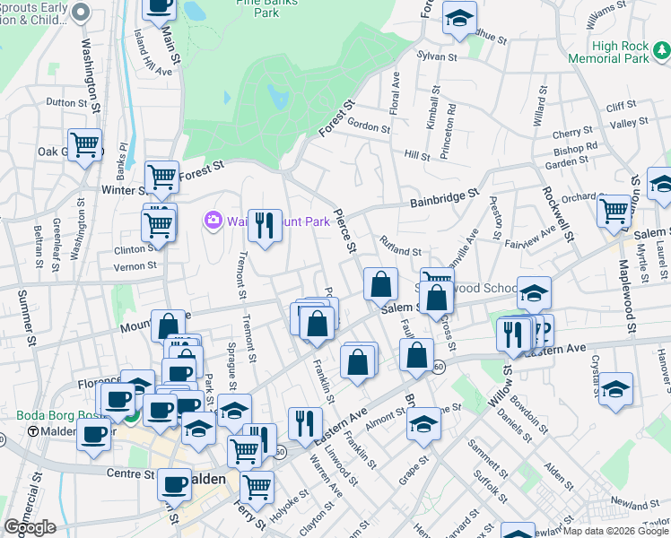Image resolution: width=671 pixels, height=538 pixels.
Task: Select the shopping bag marker at Salem St and Pierce St
Action: click(381, 285)
